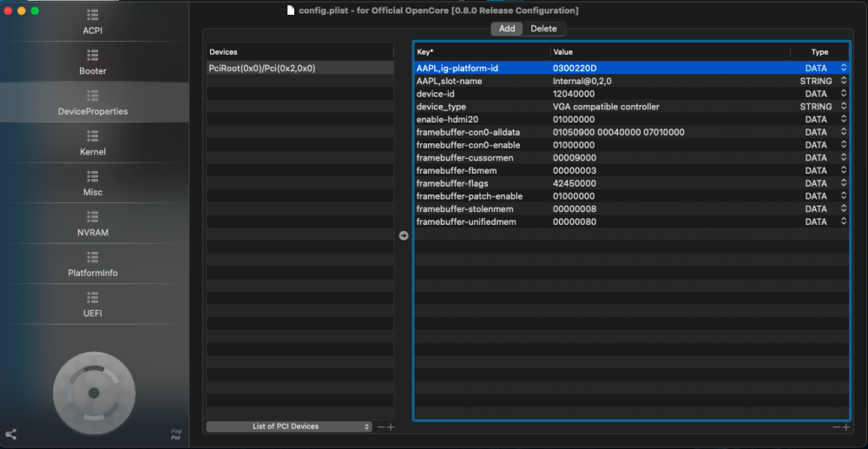Select the device-id key
This screenshot has height=449, width=868.
click(435, 94)
